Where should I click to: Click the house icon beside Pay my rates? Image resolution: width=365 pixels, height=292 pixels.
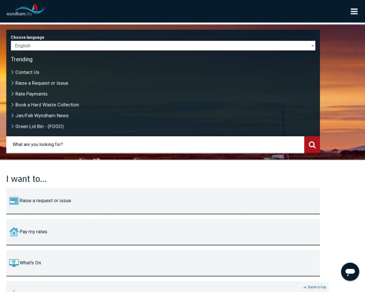14,232
